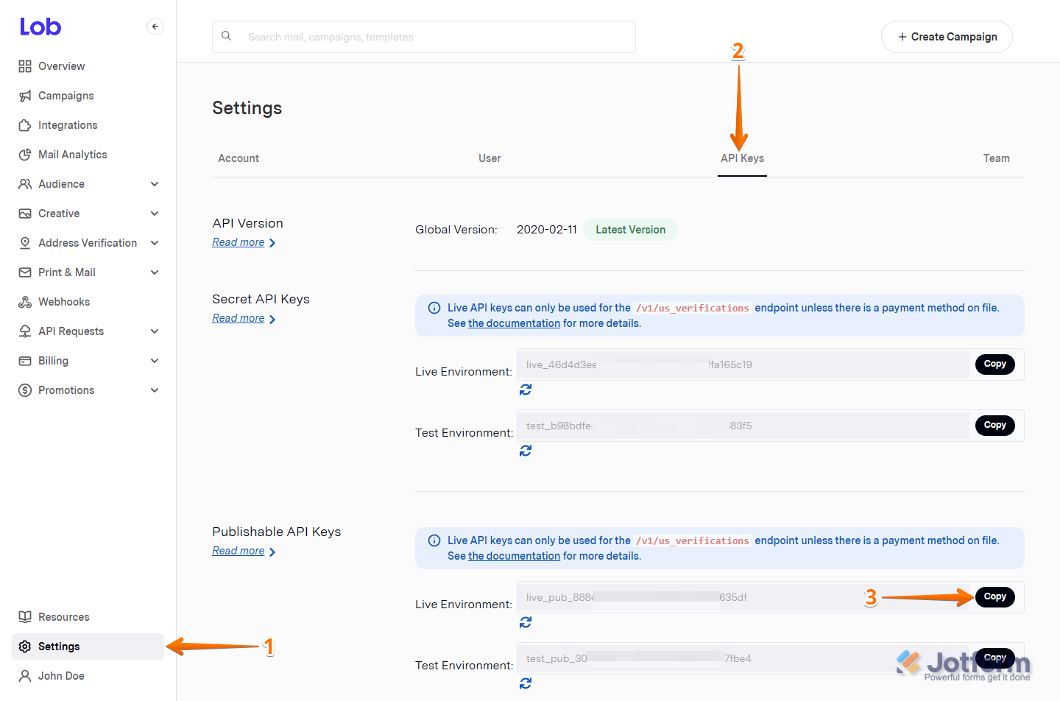Regenerate the Test Environment publishable key
The image size is (1060, 701).
pyautogui.click(x=526, y=683)
